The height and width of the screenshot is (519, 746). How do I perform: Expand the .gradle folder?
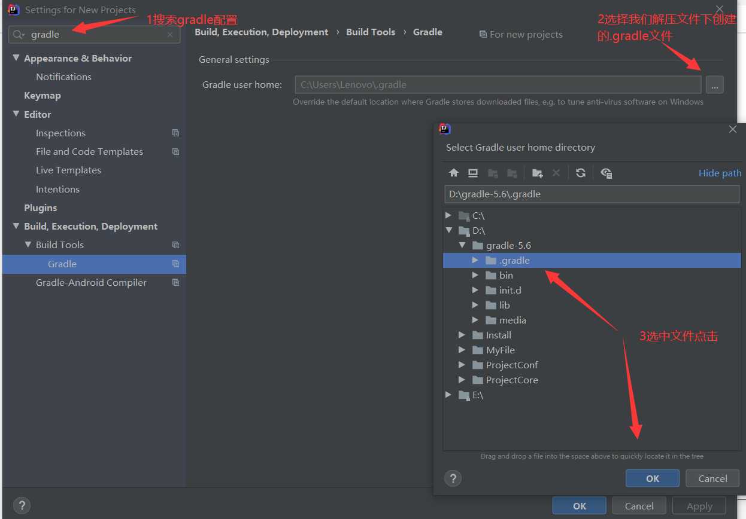[x=475, y=260]
